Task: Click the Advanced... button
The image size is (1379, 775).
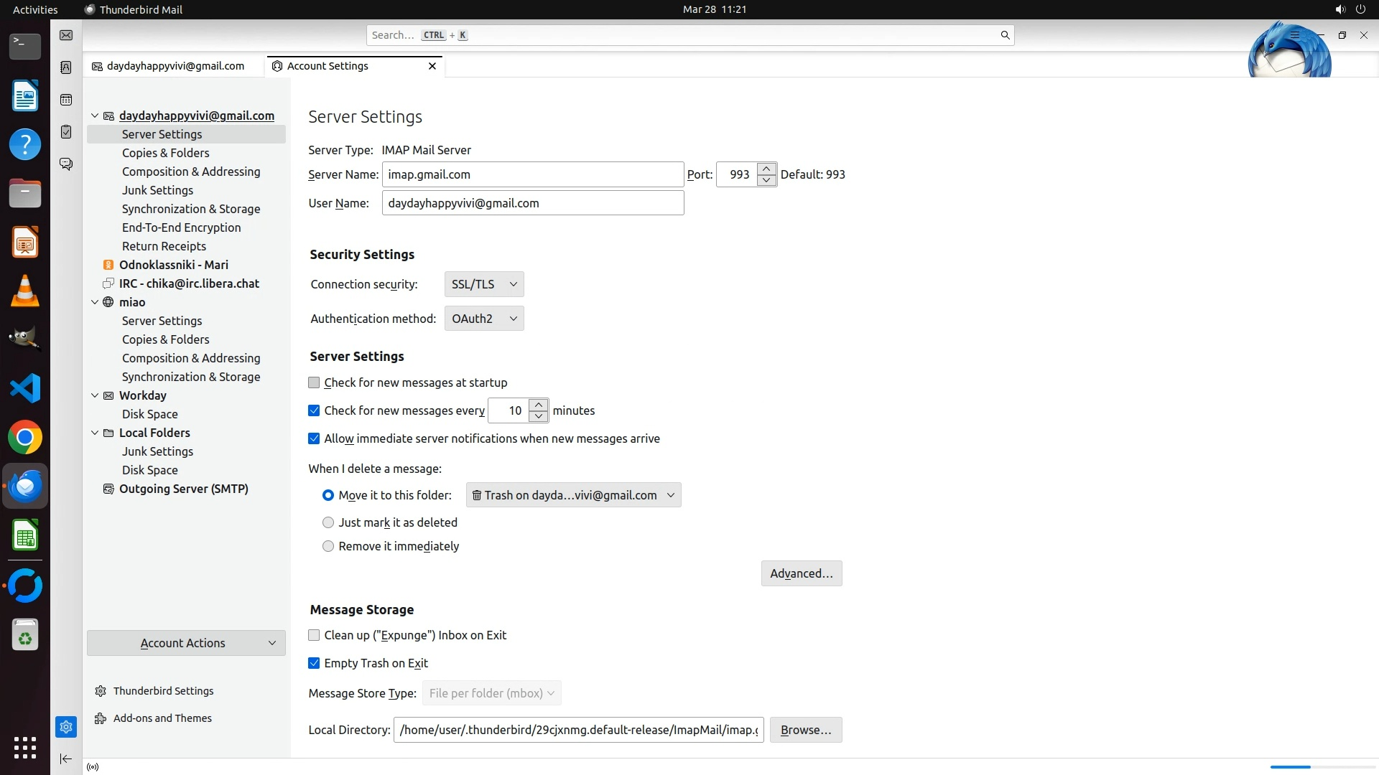Action: [801, 573]
